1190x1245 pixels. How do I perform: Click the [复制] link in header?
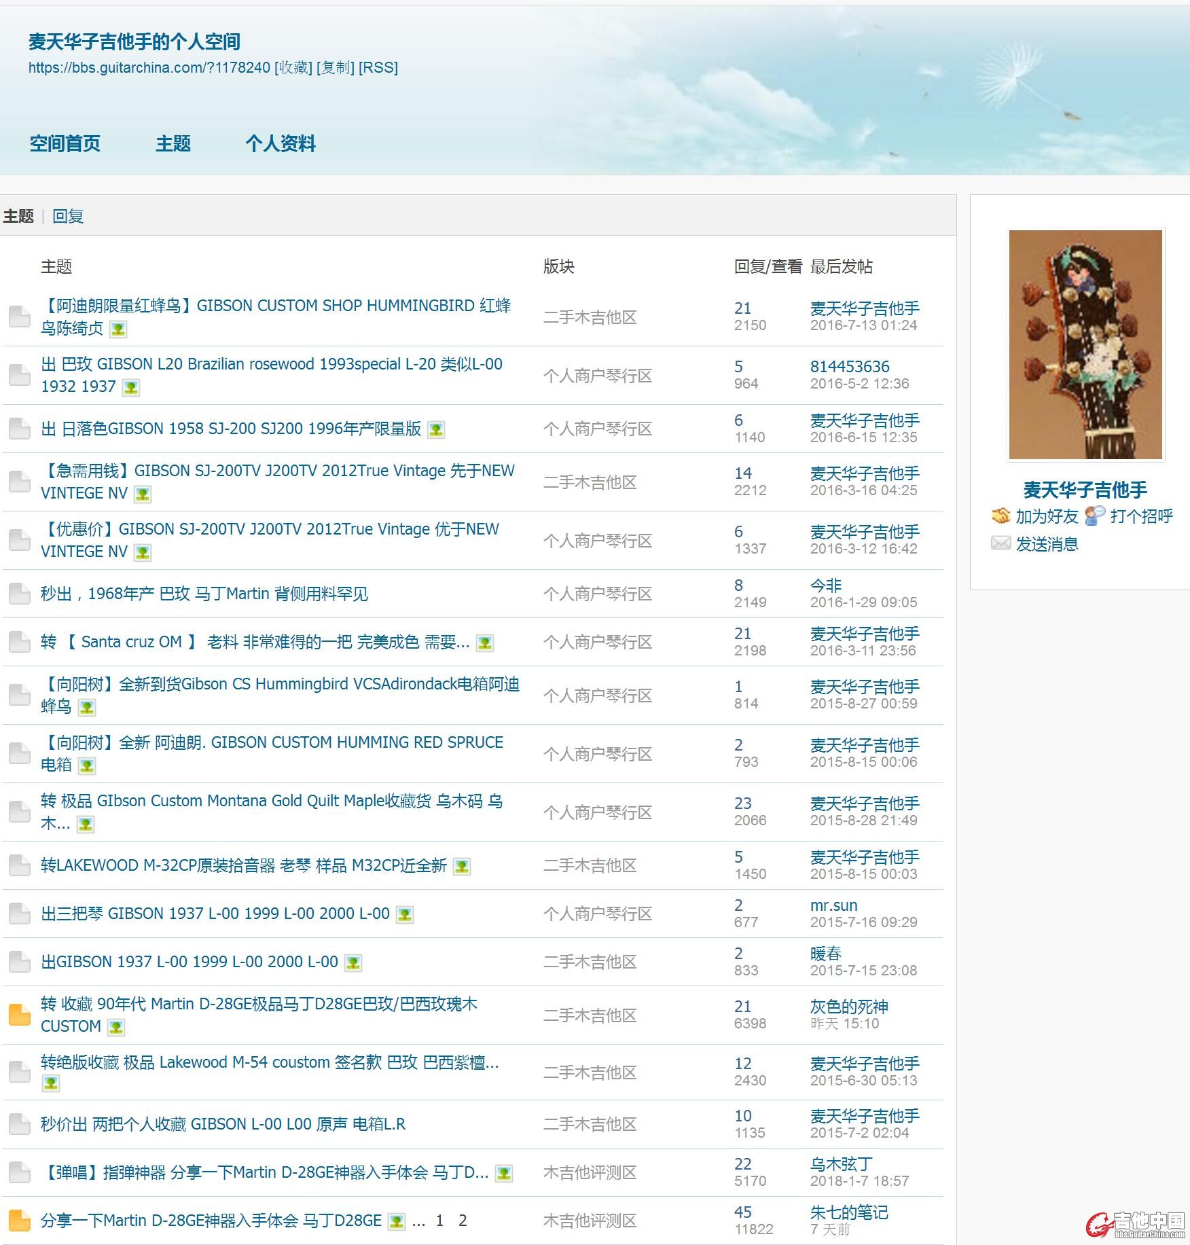click(336, 67)
